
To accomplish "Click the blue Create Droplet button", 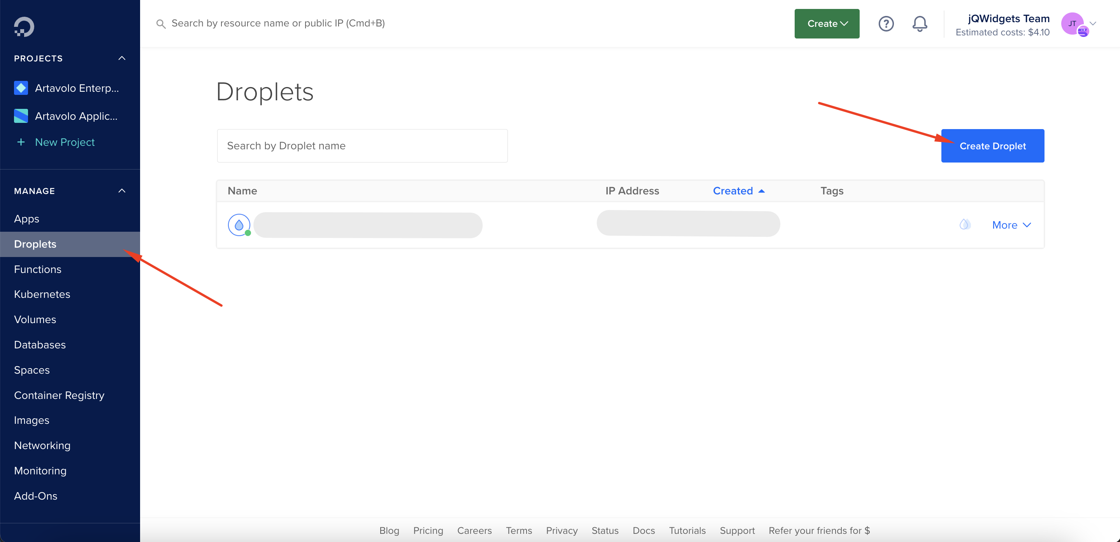I will [x=993, y=146].
